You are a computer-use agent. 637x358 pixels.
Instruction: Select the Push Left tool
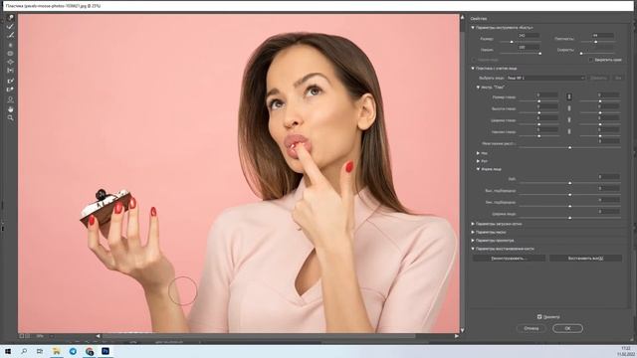tap(11, 71)
